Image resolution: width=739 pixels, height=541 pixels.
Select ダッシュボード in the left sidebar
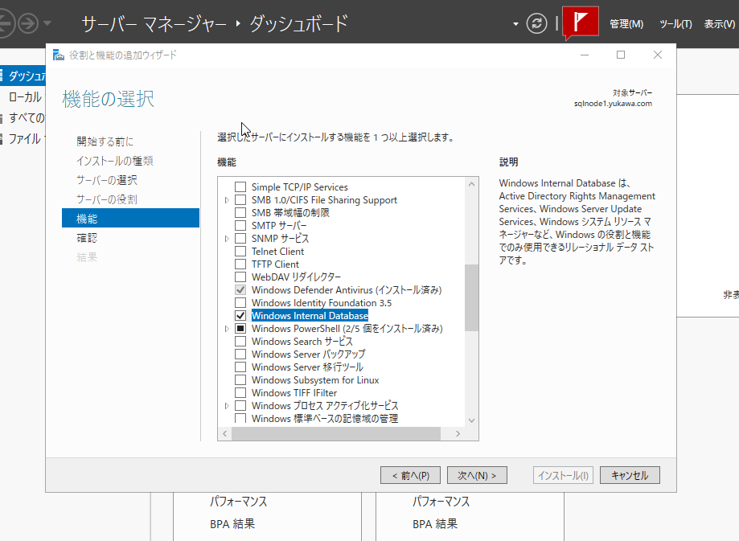coord(24,75)
